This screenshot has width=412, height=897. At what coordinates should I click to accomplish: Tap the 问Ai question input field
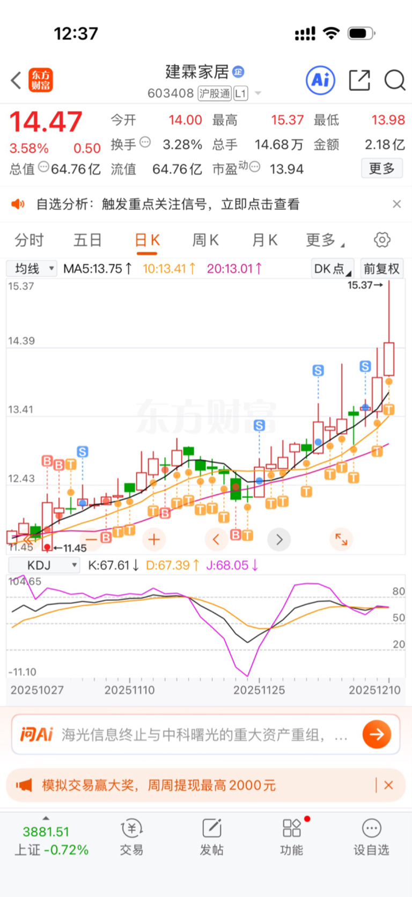click(204, 734)
